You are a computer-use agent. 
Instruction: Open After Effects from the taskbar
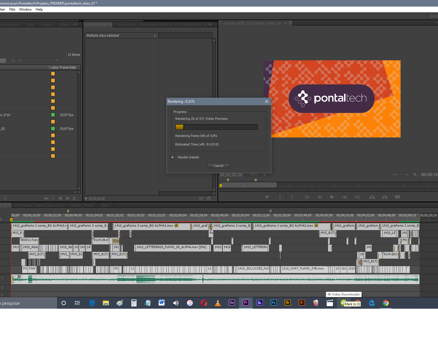(232, 303)
